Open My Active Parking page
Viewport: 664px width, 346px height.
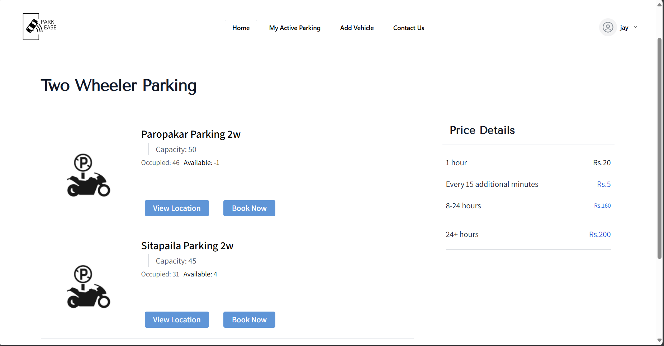coord(295,28)
